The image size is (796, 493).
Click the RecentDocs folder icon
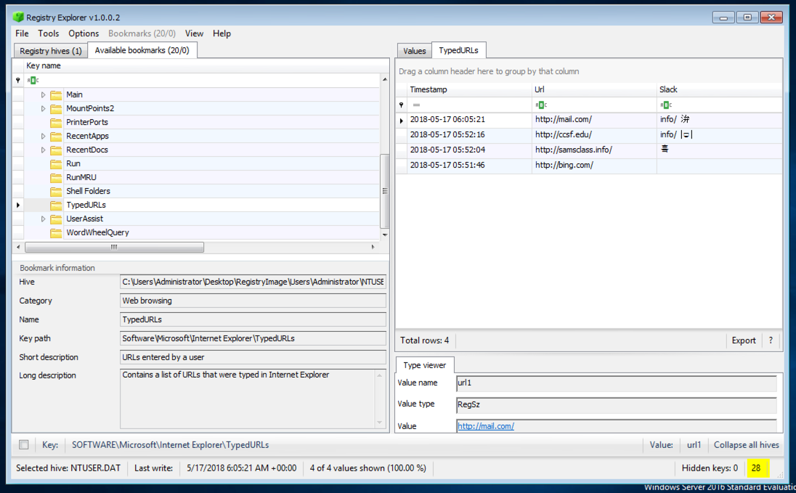pos(57,150)
